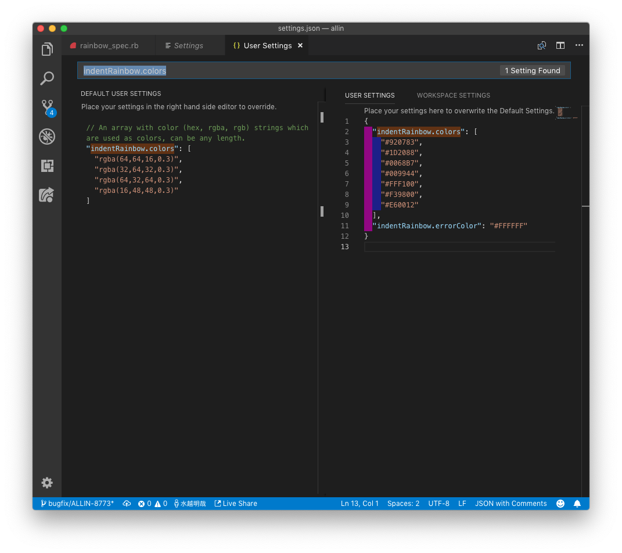Open Source Control view showing 4 pending changes
622x553 pixels.
(47, 107)
